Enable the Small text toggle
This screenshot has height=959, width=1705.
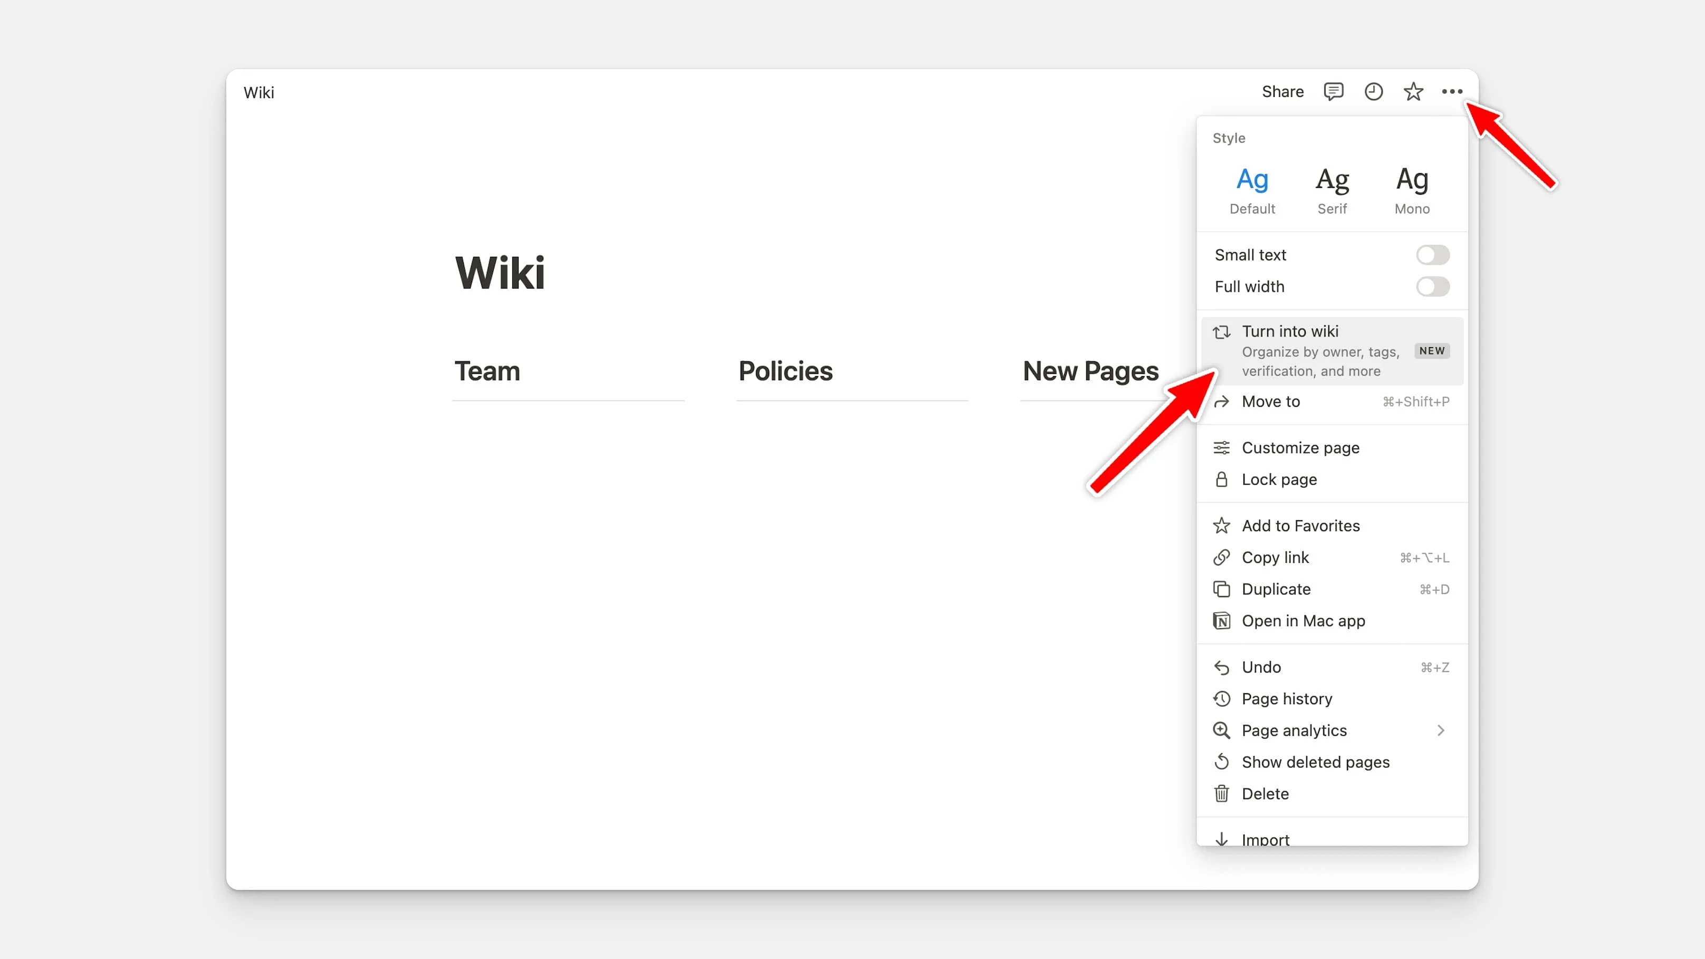[1432, 255]
